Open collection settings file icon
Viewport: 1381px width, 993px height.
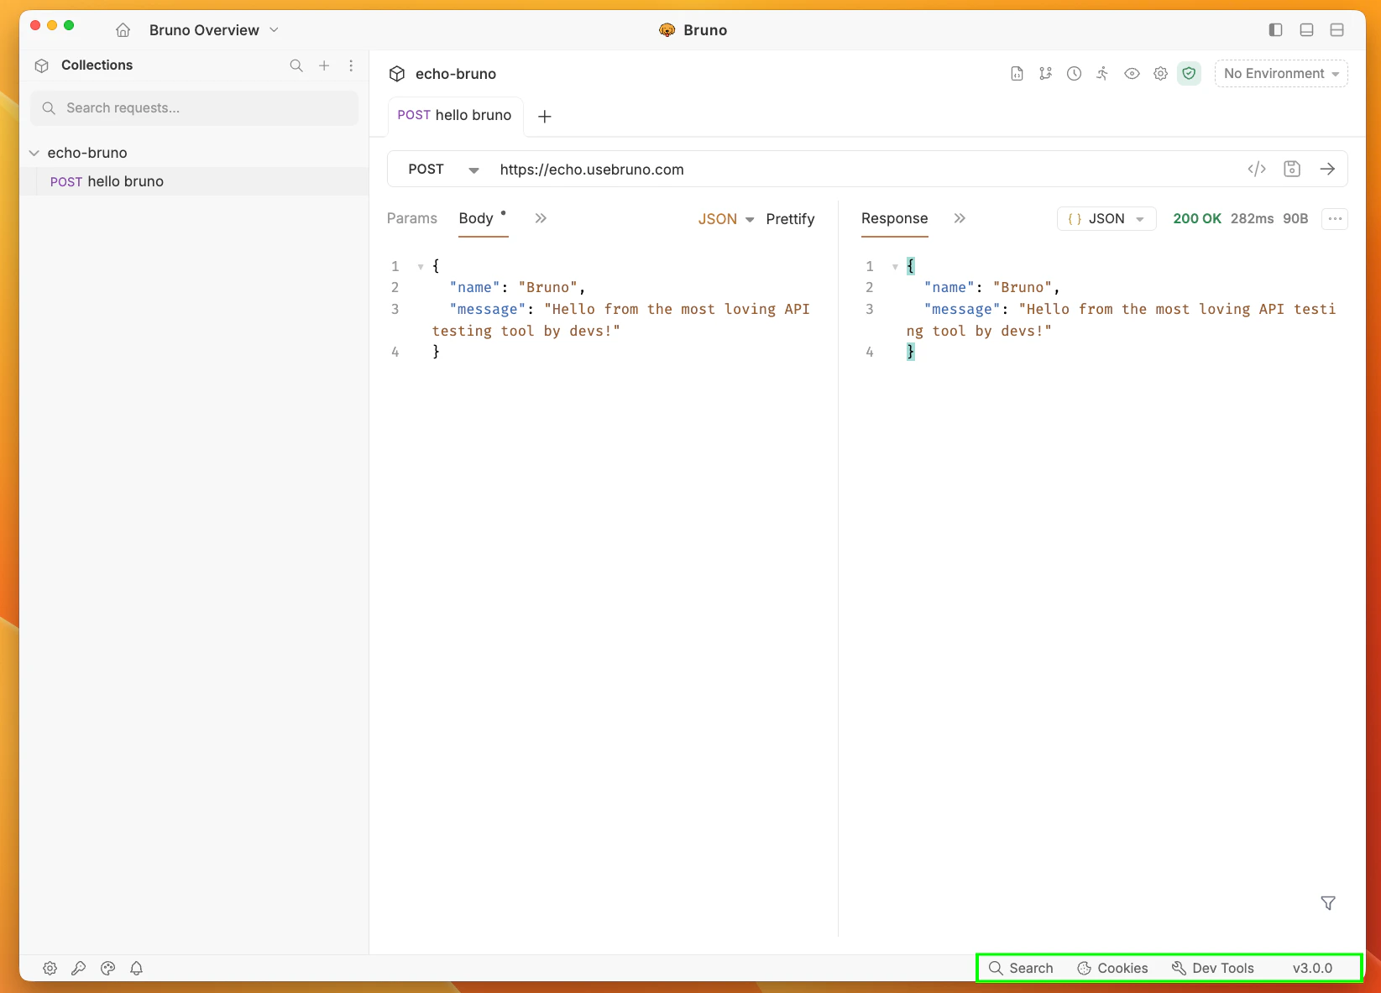click(x=1017, y=74)
